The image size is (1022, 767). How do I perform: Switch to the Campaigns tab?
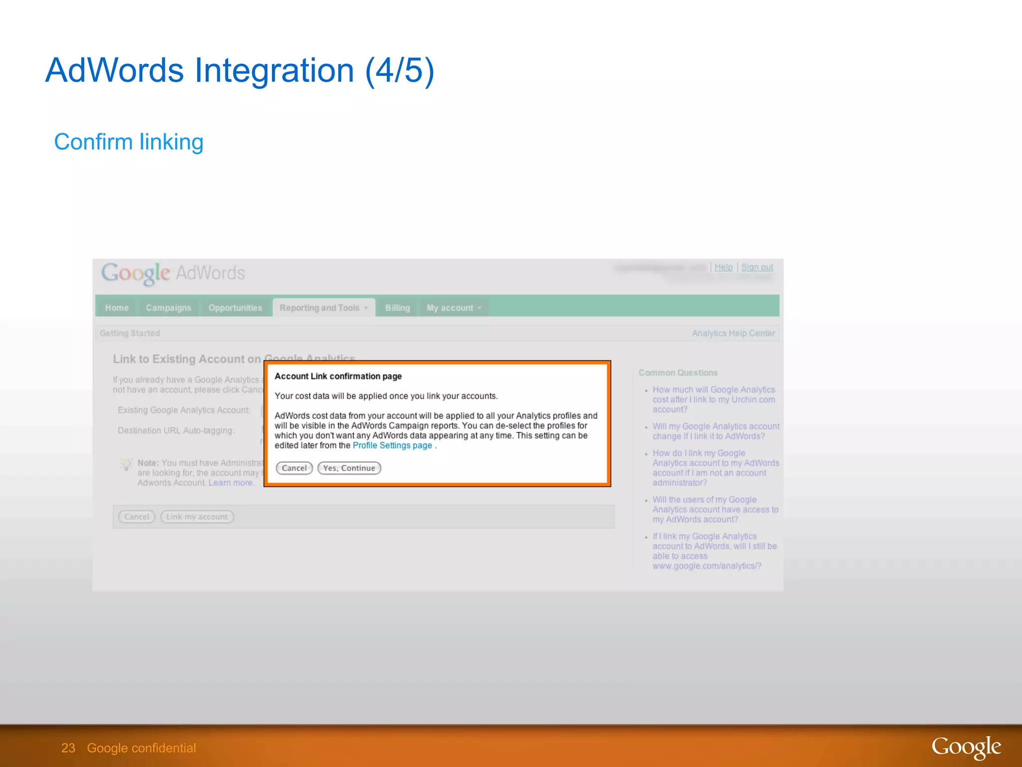pyautogui.click(x=168, y=308)
